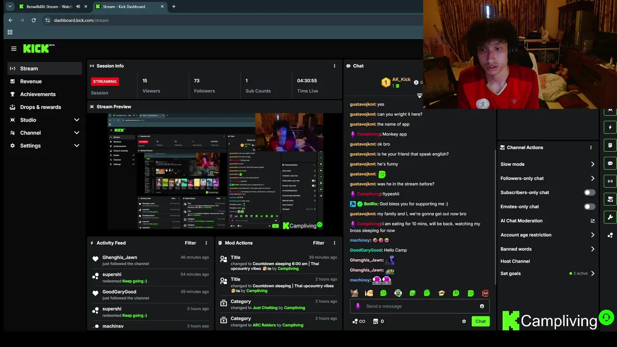This screenshot has height=347, width=617.
Task: Open the Channel Actions three-dot menu
Action: 591,147
